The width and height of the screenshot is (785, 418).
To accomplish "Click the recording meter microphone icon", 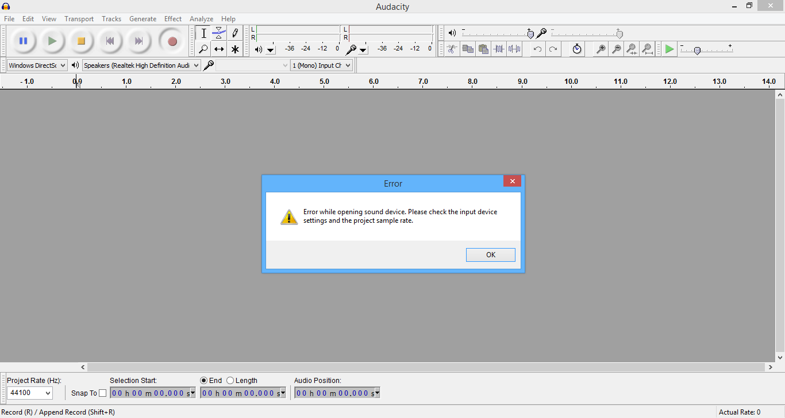I will [x=351, y=49].
